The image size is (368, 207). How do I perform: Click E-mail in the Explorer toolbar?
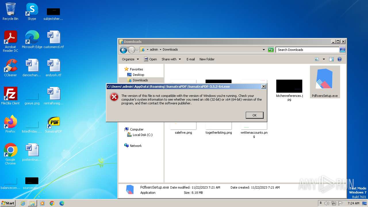click(191, 59)
